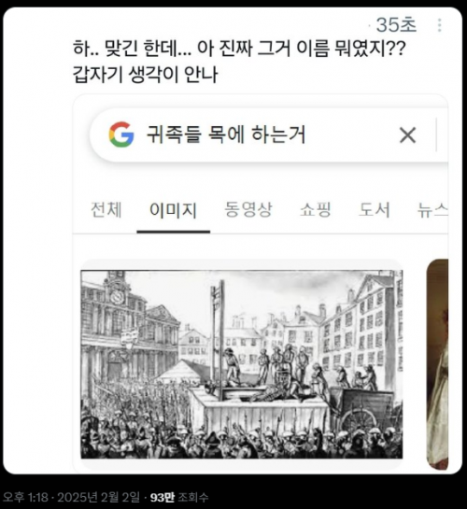Open the partially visible portrait image result
Viewport: 467px width, 509px height.
(x=437, y=364)
